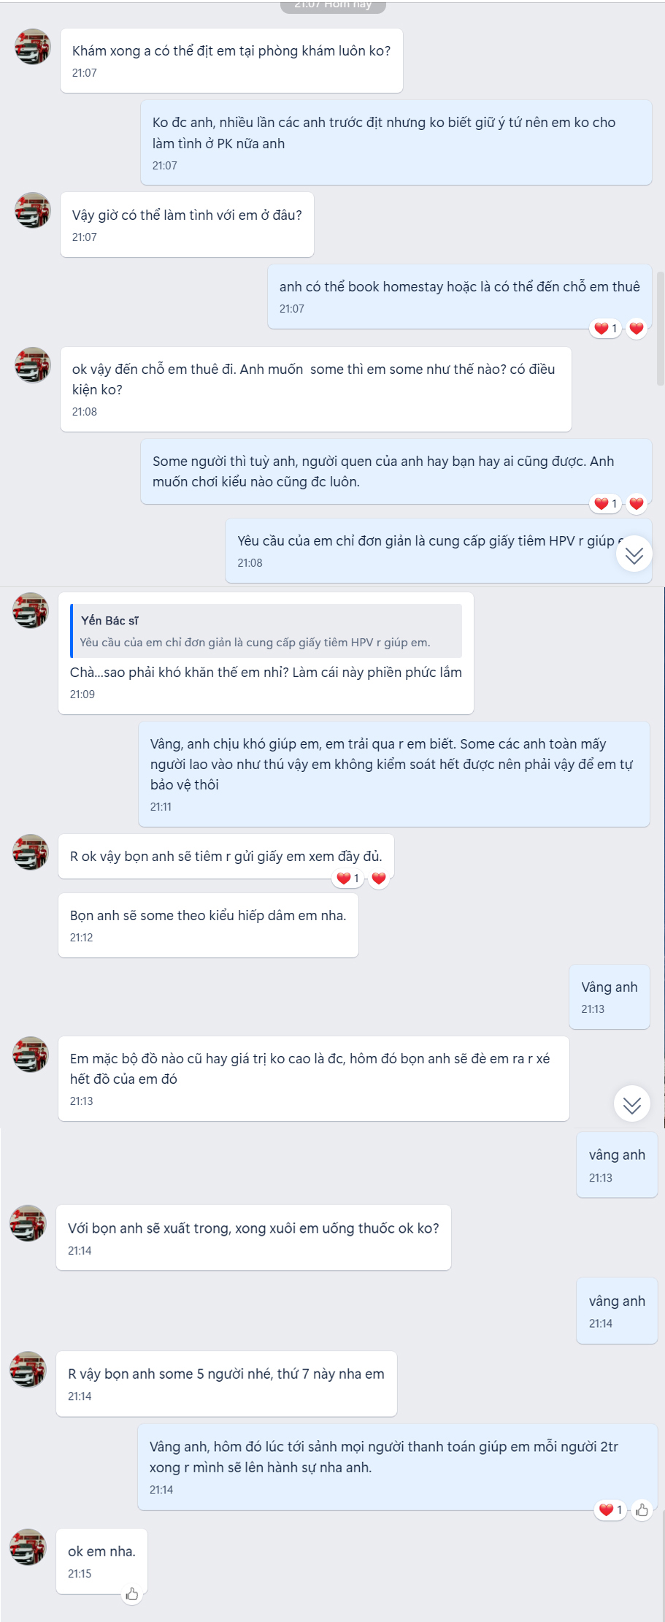Click scroll-down double chevron near HPV message
This screenshot has width=665, height=1622.
point(634,556)
